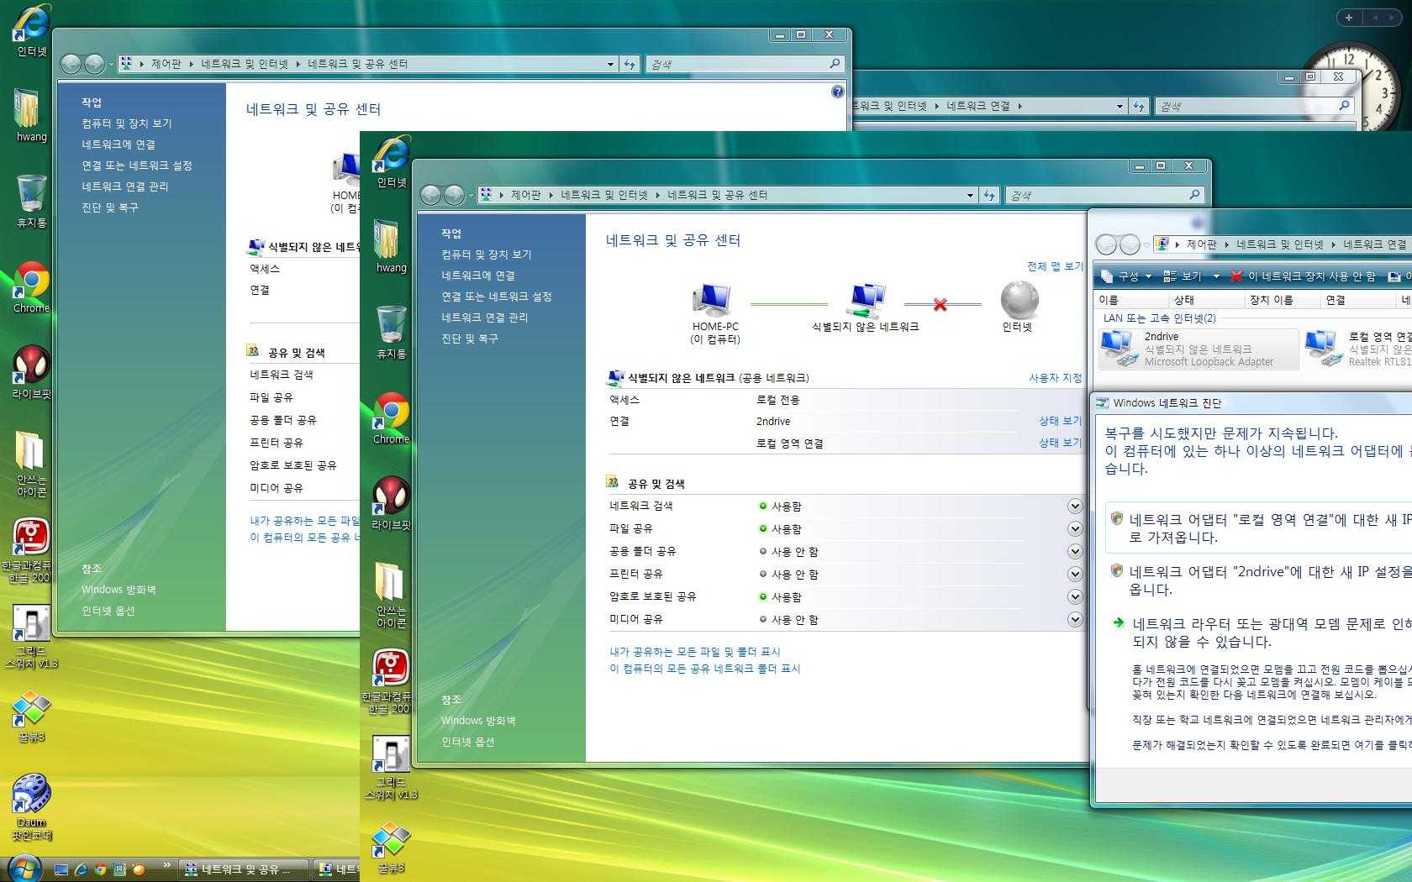
Task: Open the 전체 맵 보기 link
Action: pyautogui.click(x=1055, y=266)
